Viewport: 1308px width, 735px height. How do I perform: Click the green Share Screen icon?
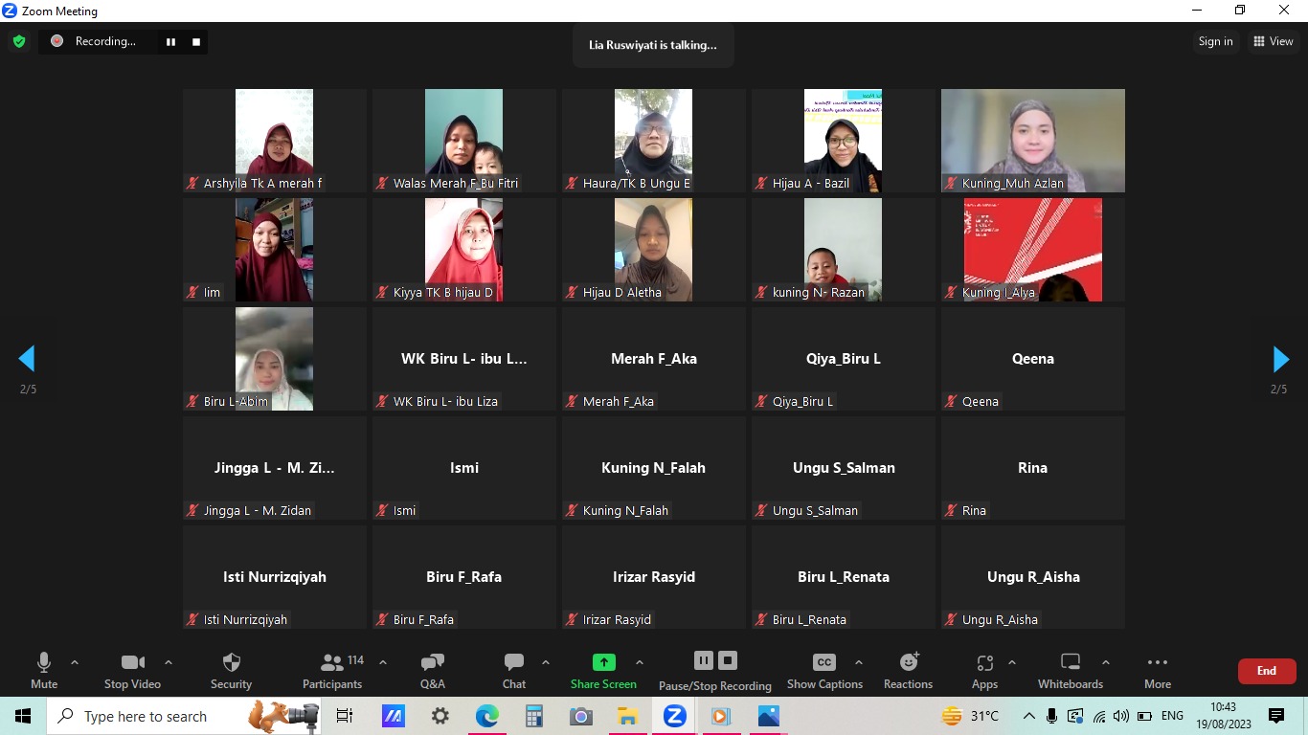pyautogui.click(x=603, y=662)
